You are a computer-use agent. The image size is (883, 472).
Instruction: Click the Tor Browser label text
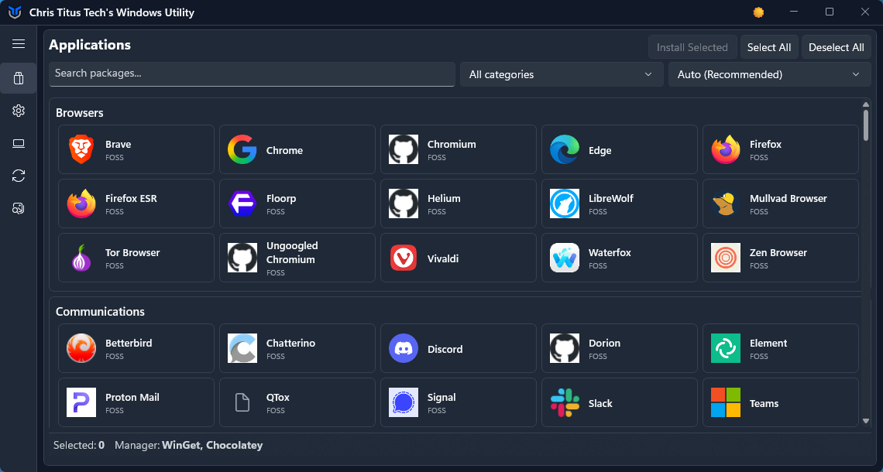click(132, 252)
